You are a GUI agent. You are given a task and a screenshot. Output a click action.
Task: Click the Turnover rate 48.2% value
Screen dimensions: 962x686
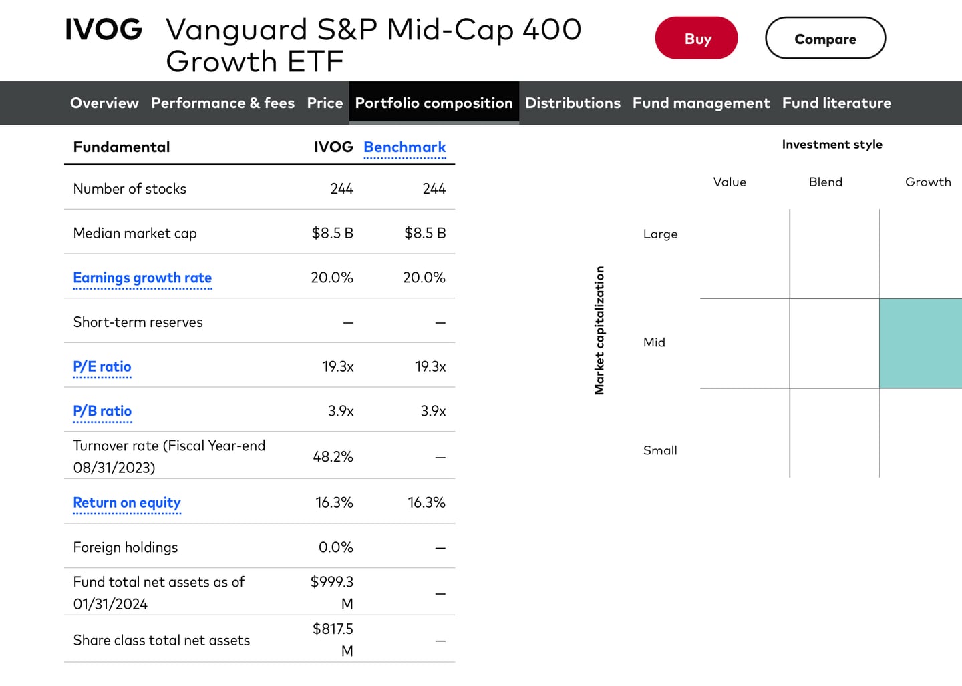coord(332,456)
